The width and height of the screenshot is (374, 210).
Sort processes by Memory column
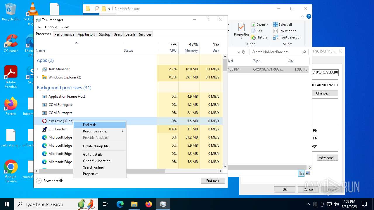point(189,48)
